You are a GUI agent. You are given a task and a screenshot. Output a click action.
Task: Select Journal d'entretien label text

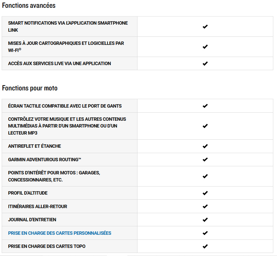[32, 220]
